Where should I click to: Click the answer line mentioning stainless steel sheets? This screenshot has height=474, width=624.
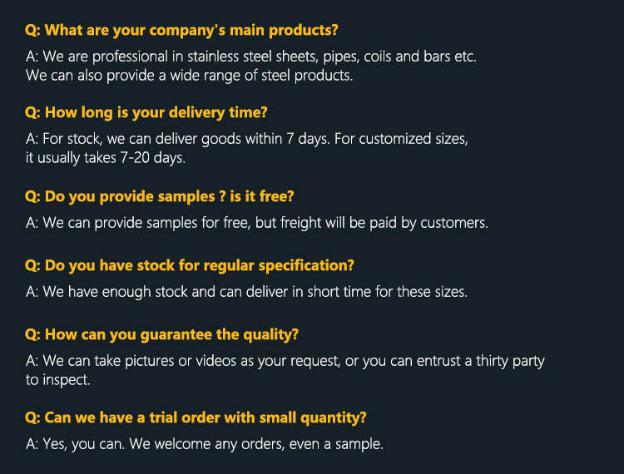click(x=250, y=57)
